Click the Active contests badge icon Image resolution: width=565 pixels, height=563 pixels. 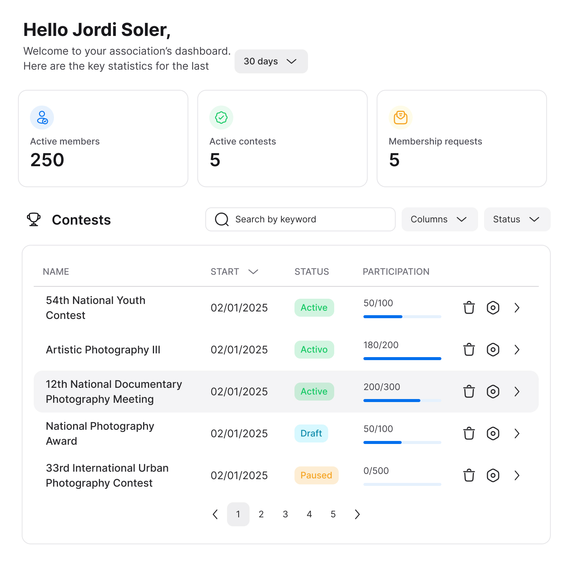tap(221, 118)
